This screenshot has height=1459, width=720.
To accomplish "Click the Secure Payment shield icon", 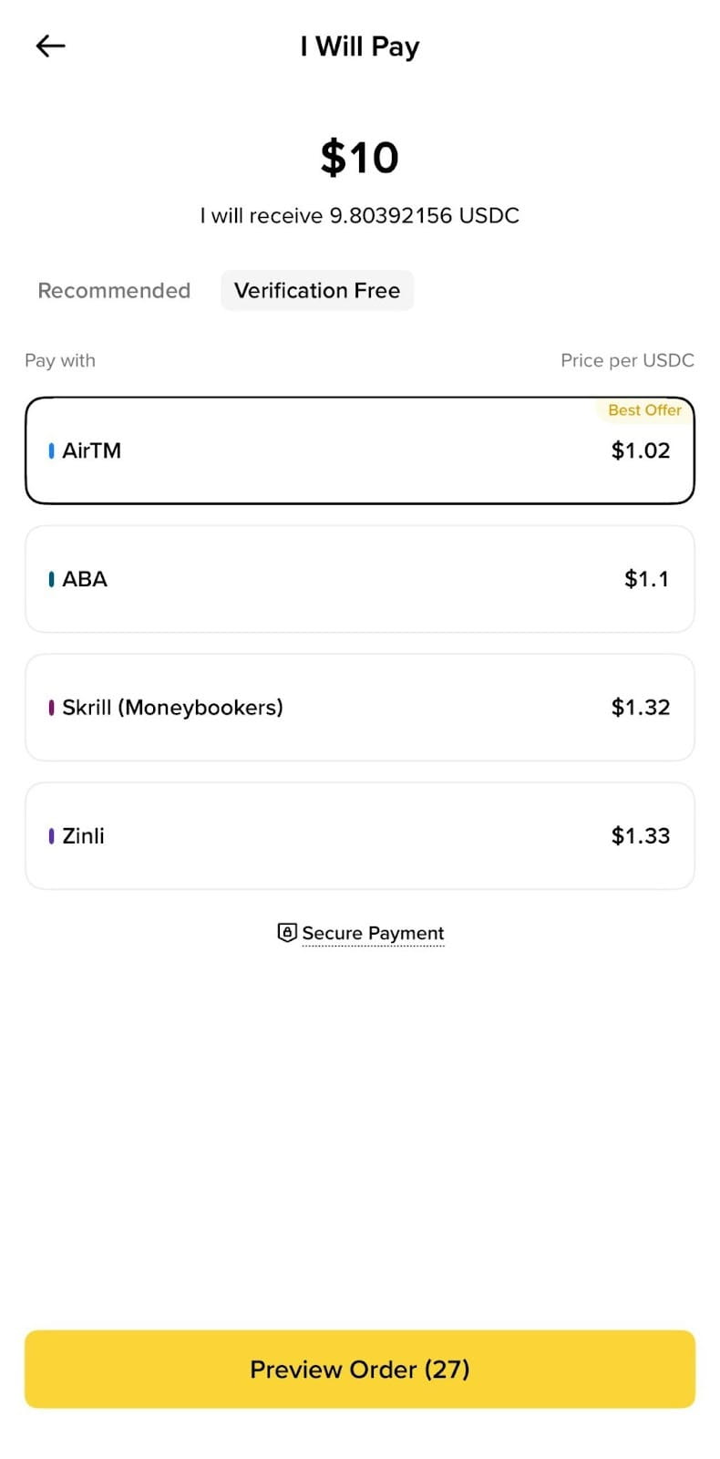I will pos(287,933).
